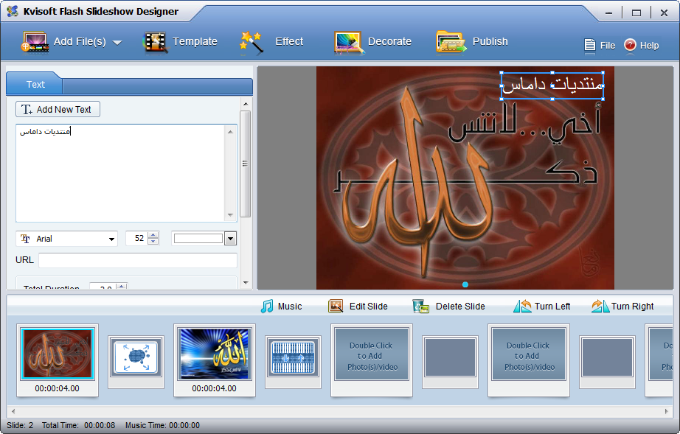Click the Music Time status bar entry

pyautogui.click(x=163, y=425)
